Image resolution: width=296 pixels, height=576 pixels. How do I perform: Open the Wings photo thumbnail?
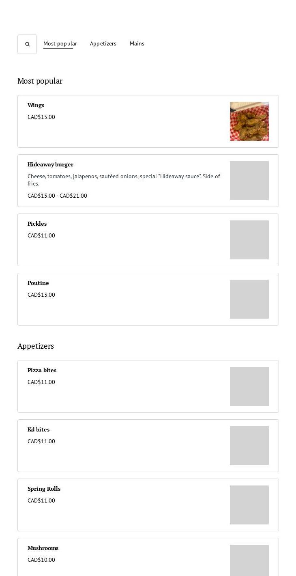(x=249, y=121)
